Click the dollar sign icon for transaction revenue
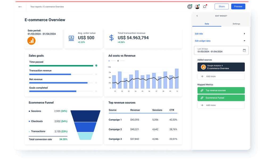 [111, 38]
